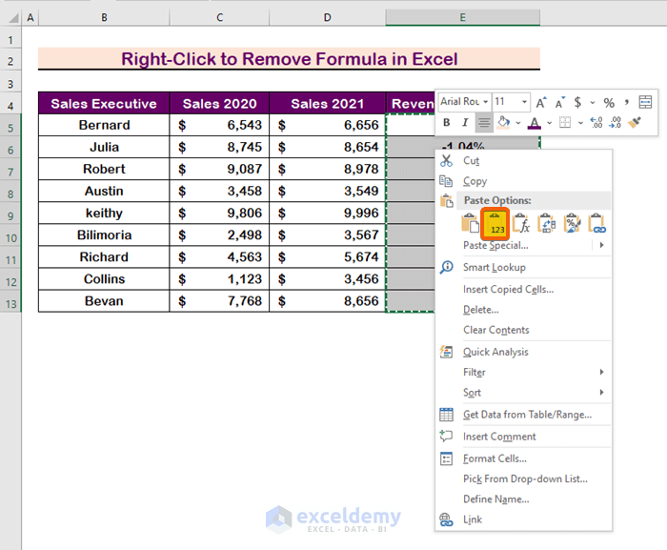Expand the Filter submenu arrow
Screen dimensions: 667x550
tap(601, 372)
